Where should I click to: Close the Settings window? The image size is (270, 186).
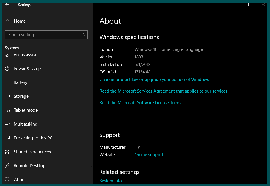pos(263,5)
